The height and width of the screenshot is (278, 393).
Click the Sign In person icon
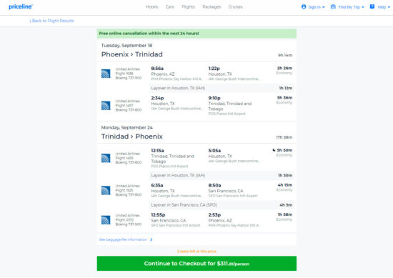(x=304, y=6)
